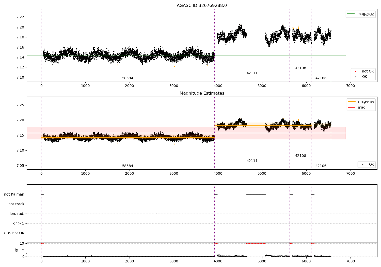Click the single dr > 5 flag point
381x267 pixels.
pyautogui.click(x=156, y=223)
